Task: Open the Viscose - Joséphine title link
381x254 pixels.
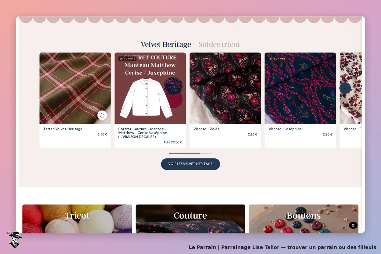Action: point(285,129)
